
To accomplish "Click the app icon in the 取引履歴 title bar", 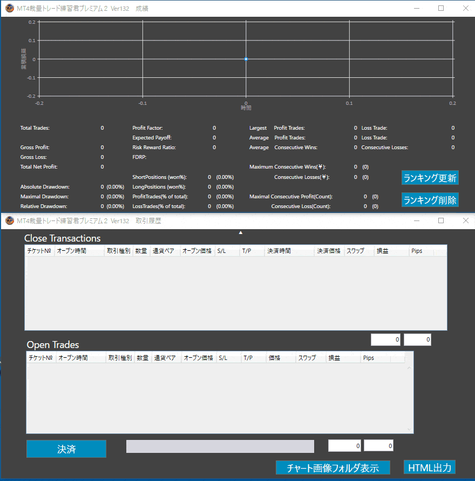I will (x=9, y=221).
